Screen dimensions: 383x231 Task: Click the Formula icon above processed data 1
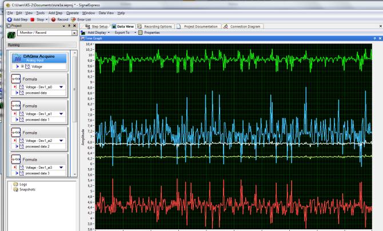pyautogui.click(x=16, y=106)
